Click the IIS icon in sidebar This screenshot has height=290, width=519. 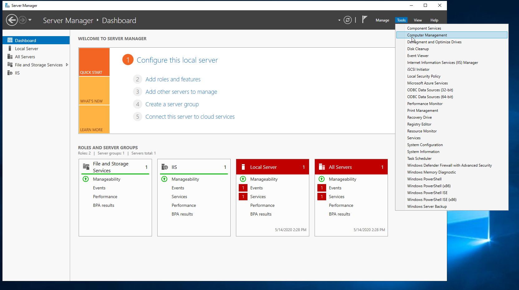point(10,73)
